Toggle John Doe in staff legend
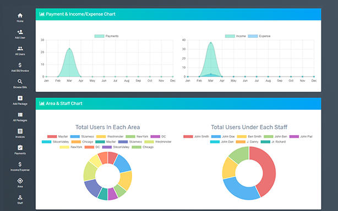This screenshot has height=211, width=338. [223, 137]
